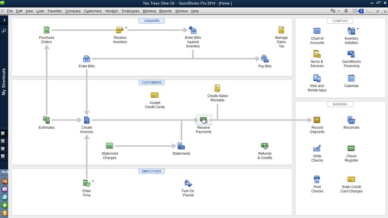Click the Receive Payments icon
This screenshot has height=218, width=388.
(204, 120)
